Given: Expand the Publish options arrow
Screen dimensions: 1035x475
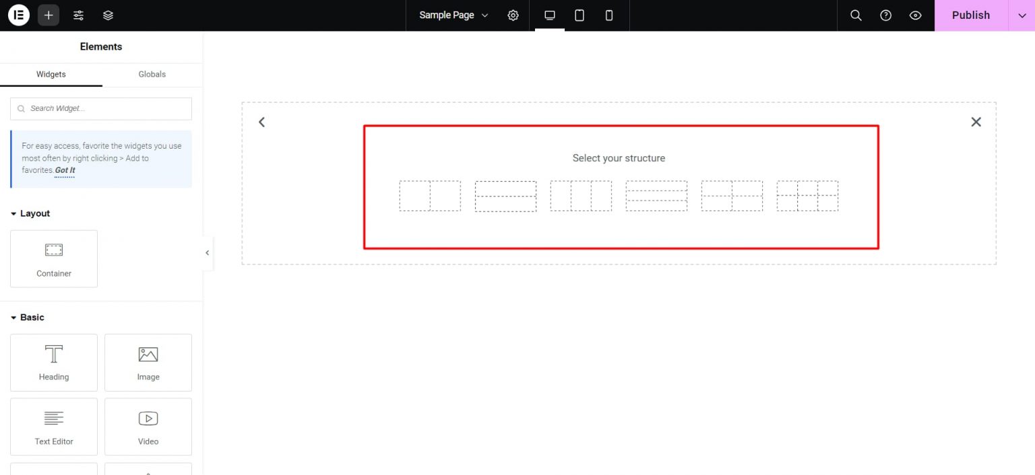Looking at the screenshot, I should tap(1022, 15).
